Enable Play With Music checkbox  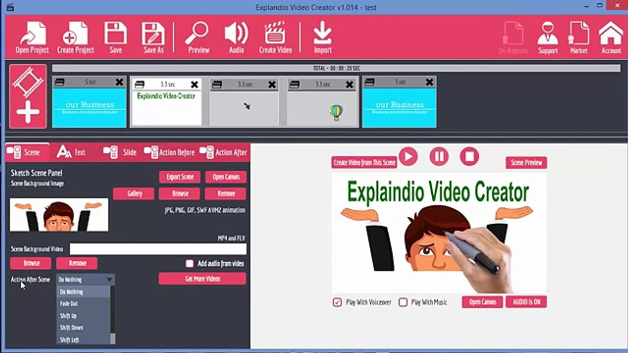click(x=403, y=303)
